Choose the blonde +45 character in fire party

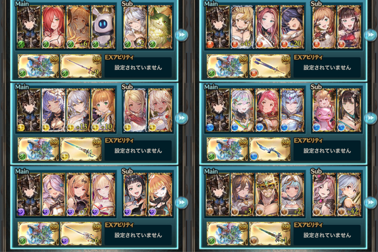click(243, 27)
